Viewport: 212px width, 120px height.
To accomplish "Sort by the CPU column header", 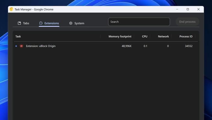I will (x=144, y=37).
